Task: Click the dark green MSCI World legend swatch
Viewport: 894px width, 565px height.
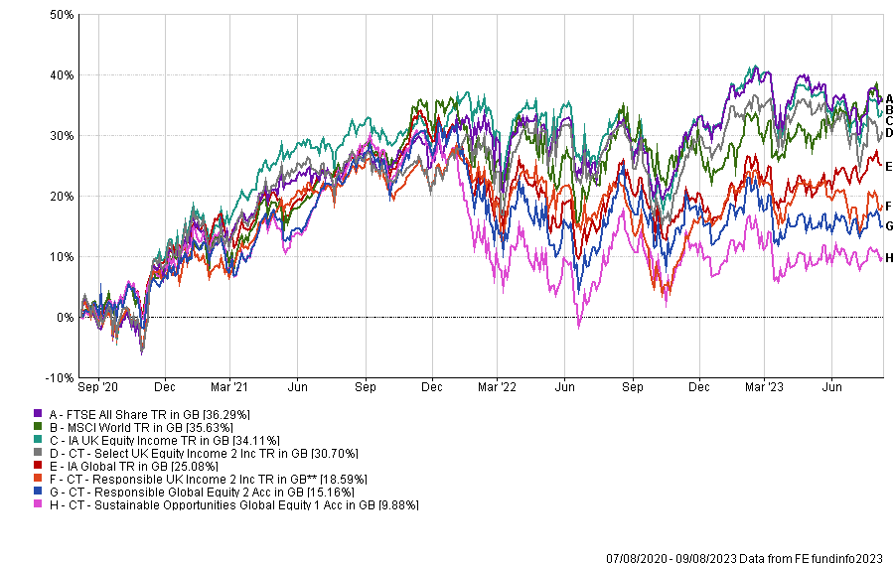Action: click(x=38, y=426)
